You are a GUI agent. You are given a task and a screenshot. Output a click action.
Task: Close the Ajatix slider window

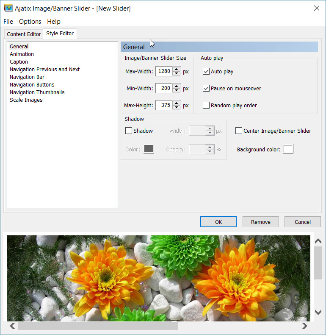click(317, 8)
